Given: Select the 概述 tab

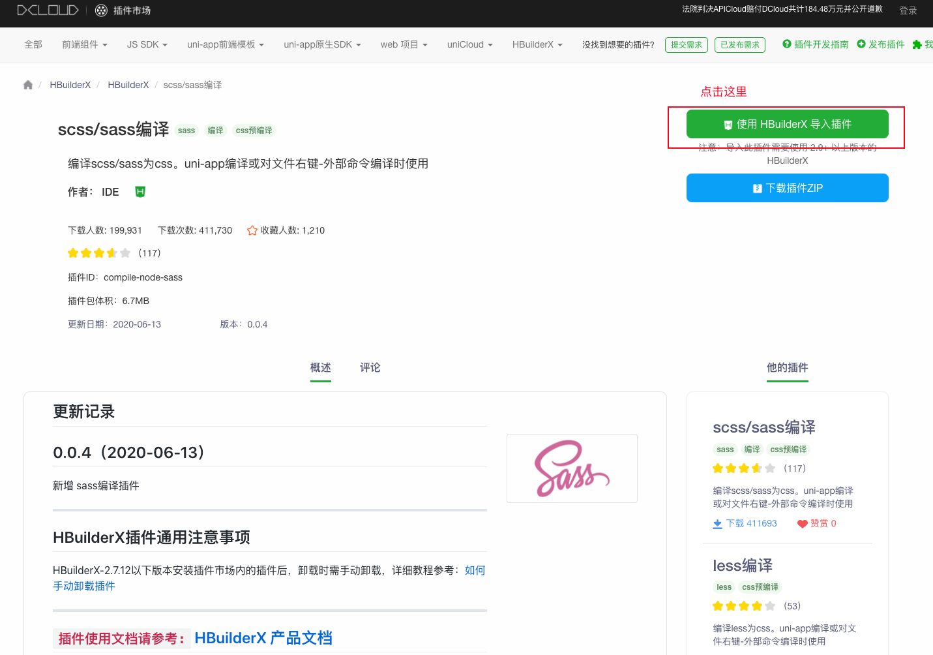Looking at the screenshot, I should 320,368.
